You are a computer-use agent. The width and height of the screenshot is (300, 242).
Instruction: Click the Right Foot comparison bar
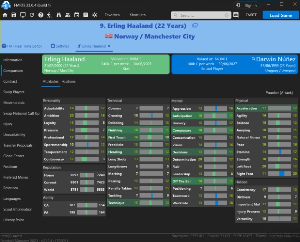(x=279, y=174)
